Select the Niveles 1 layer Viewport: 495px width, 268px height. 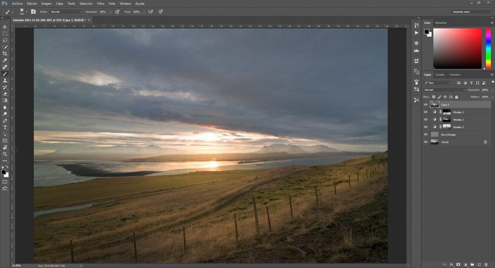[x=458, y=112]
